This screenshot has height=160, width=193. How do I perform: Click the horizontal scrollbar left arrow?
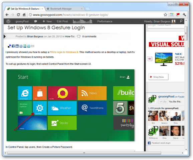tap(5, 153)
